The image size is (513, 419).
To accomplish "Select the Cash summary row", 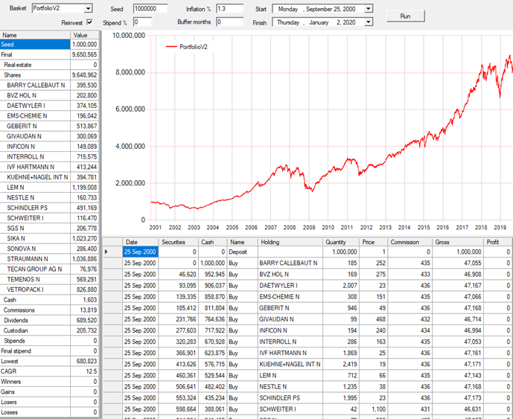I will pyautogui.click(x=49, y=300).
